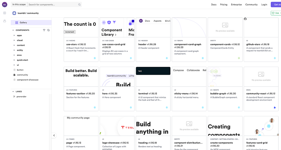Open Docs in top navigation
The width and height of the screenshot is (281, 150).
point(213,4)
